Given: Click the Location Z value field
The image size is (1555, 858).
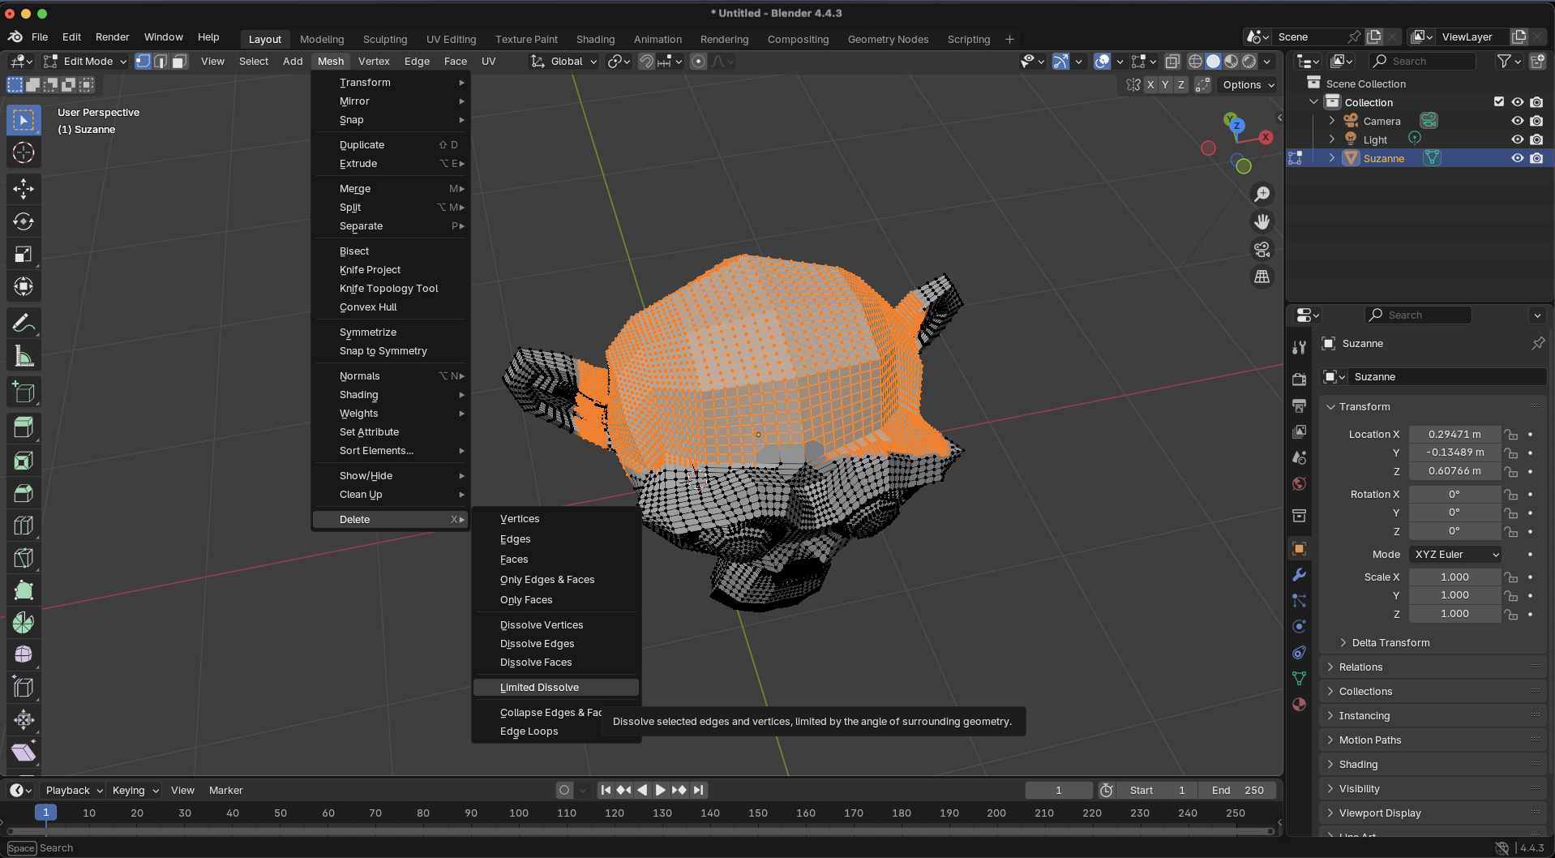Looking at the screenshot, I should click(1454, 470).
